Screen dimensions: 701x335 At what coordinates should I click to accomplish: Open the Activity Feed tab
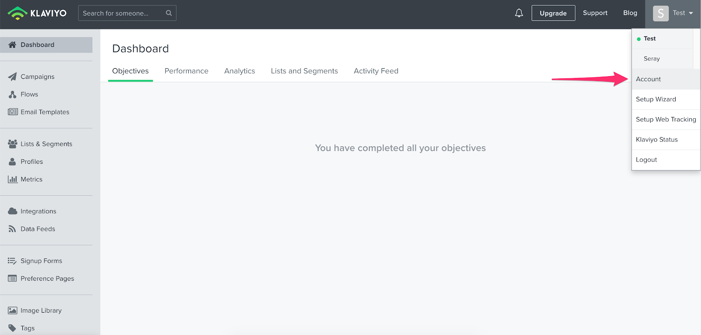(376, 71)
